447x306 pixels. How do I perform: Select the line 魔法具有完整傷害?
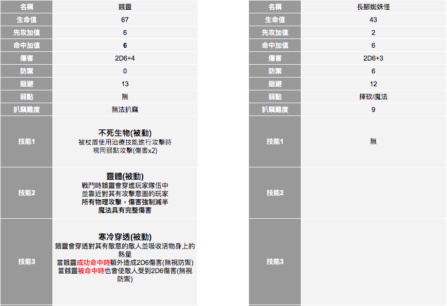pyautogui.click(x=125, y=210)
